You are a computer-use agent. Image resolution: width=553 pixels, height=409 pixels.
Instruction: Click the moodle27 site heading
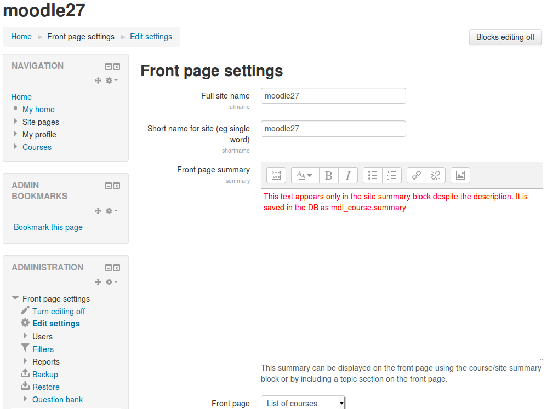44,10
